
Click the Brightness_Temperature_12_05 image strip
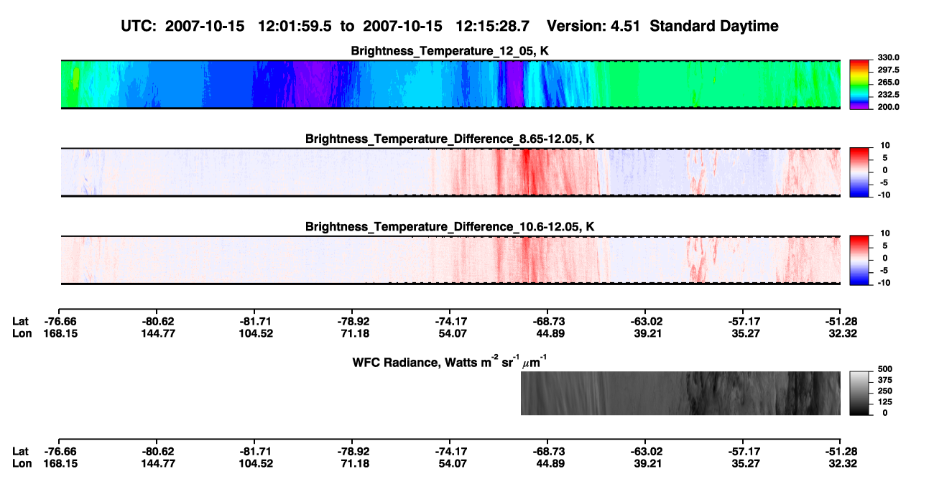[x=450, y=85]
